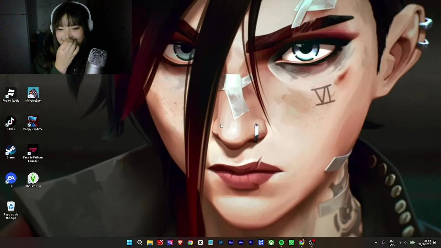
Task: Open Notepad from the taskbar
Action: tap(211, 242)
